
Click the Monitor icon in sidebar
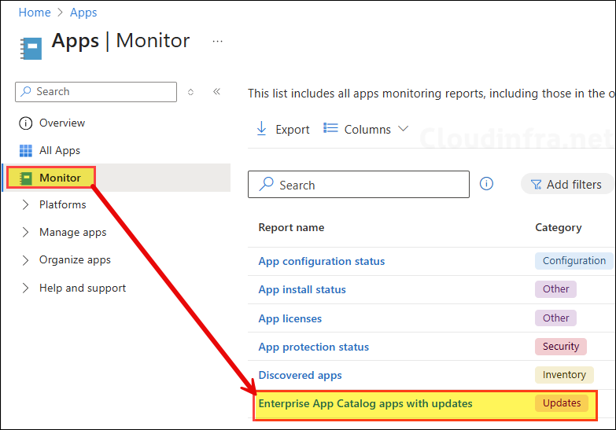(25, 178)
